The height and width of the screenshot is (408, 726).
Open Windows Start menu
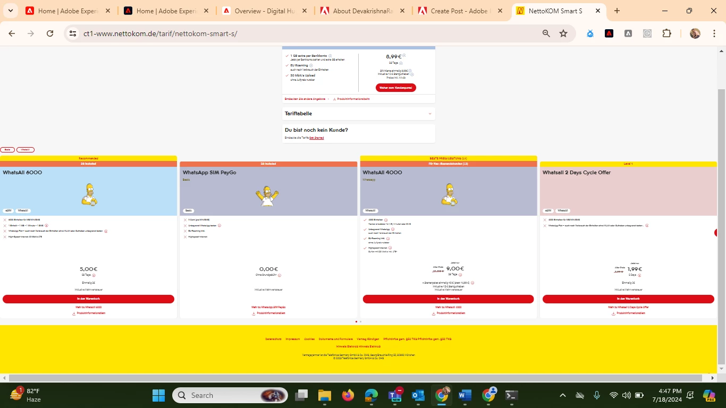tap(159, 395)
